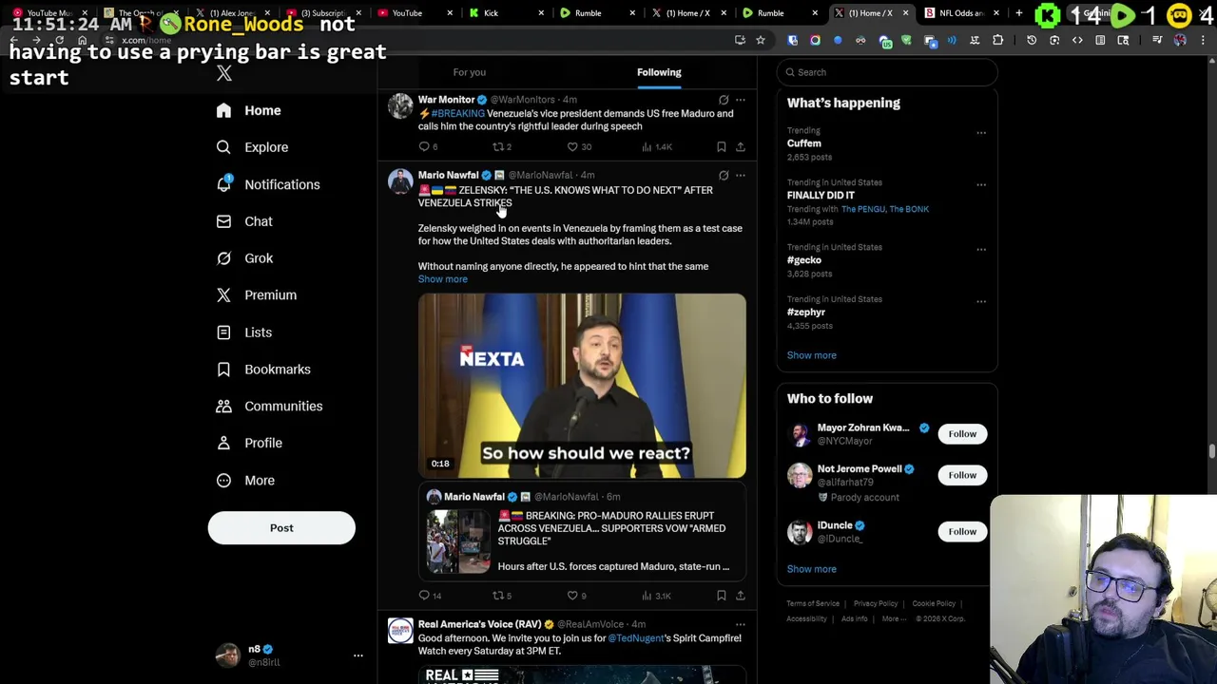The height and width of the screenshot is (684, 1217).
Task: Share the Mario Nawfal Zelensky post
Action: pyautogui.click(x=740, y=596)
